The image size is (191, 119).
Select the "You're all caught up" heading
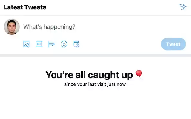[x=89, y=75]
